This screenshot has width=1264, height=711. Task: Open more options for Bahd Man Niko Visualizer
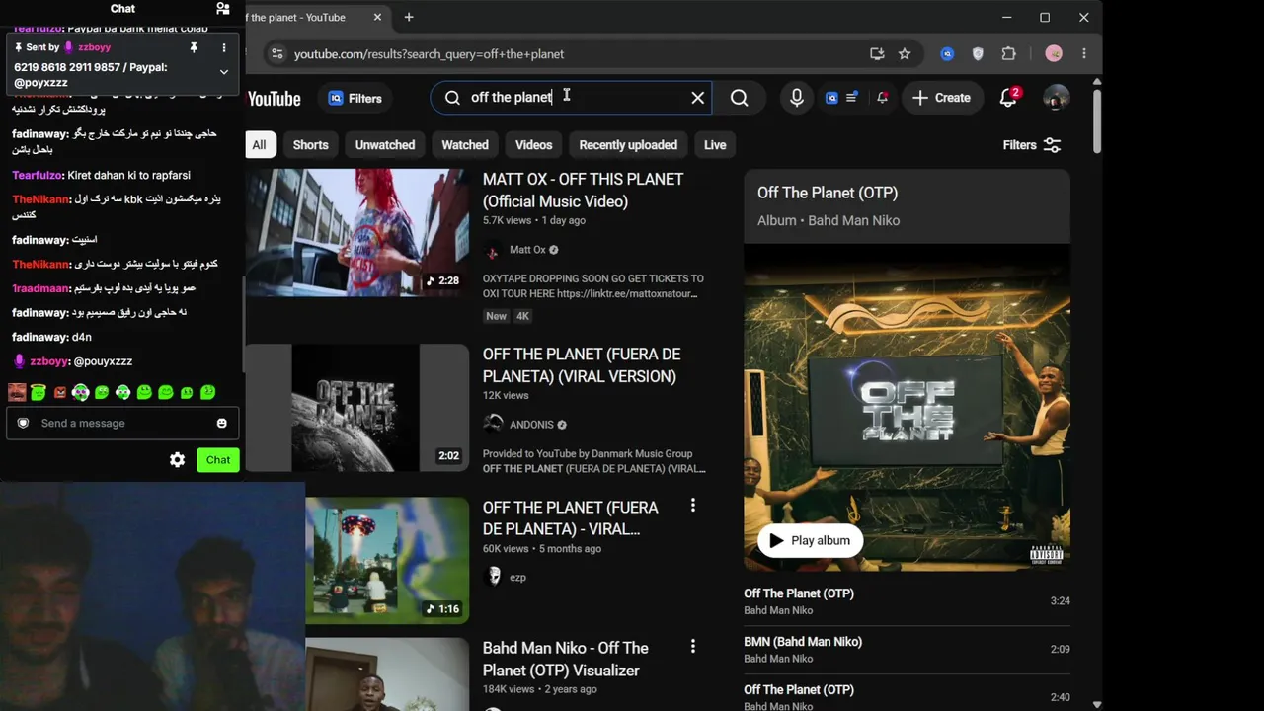point(693,647)
